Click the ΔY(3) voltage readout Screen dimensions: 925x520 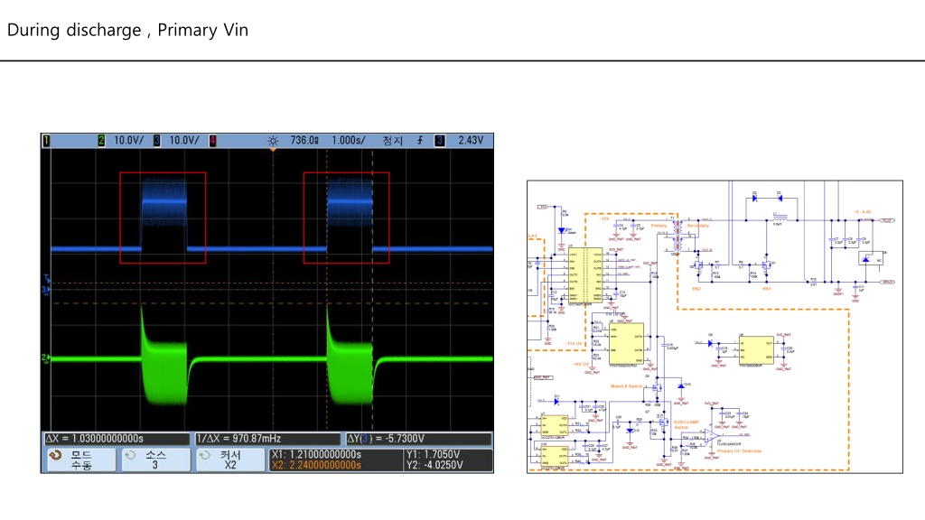[419, 439]
